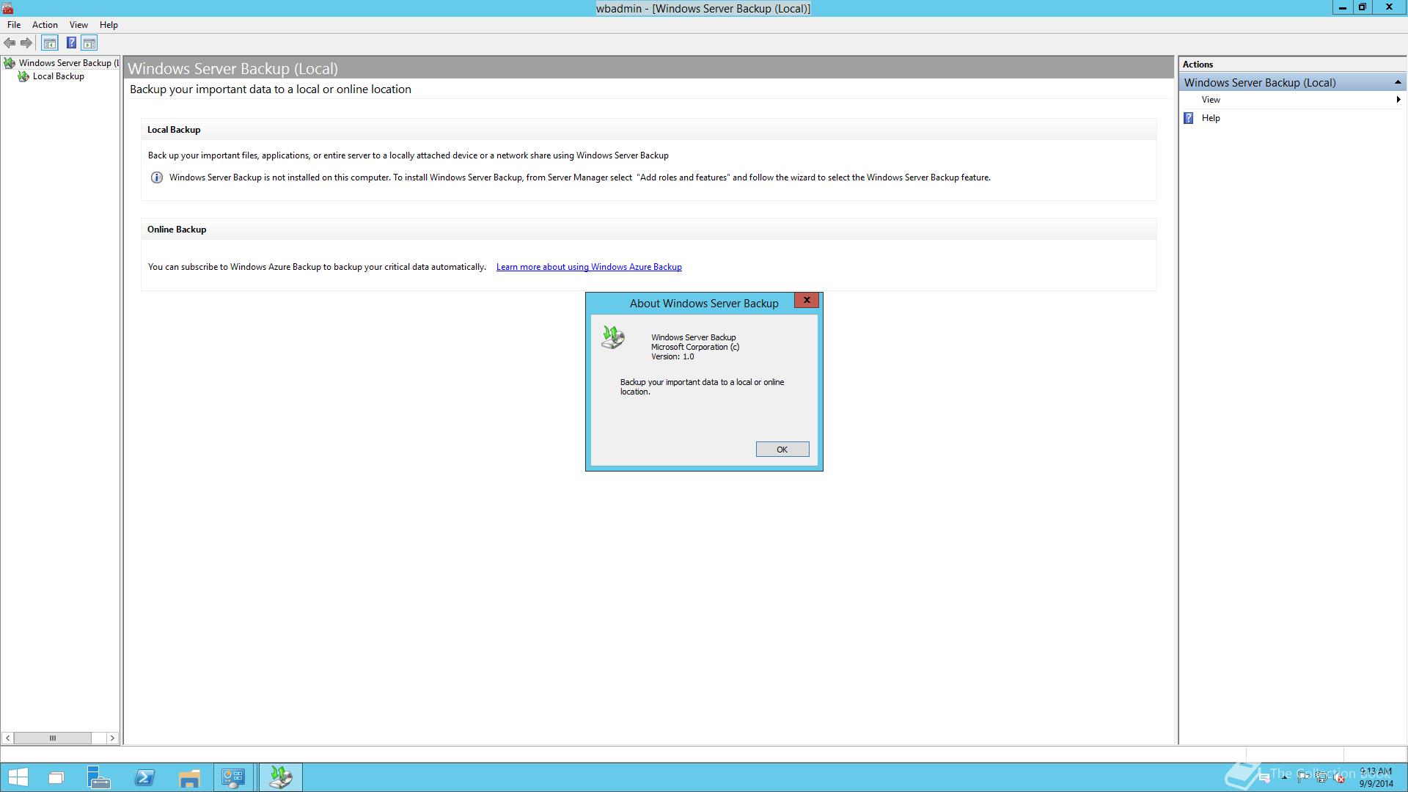The width and height of the screenshot is (1408, 792).
Task: Click the 'Version: 1.0' text in About dialog
Action: (x=672, y=357)
